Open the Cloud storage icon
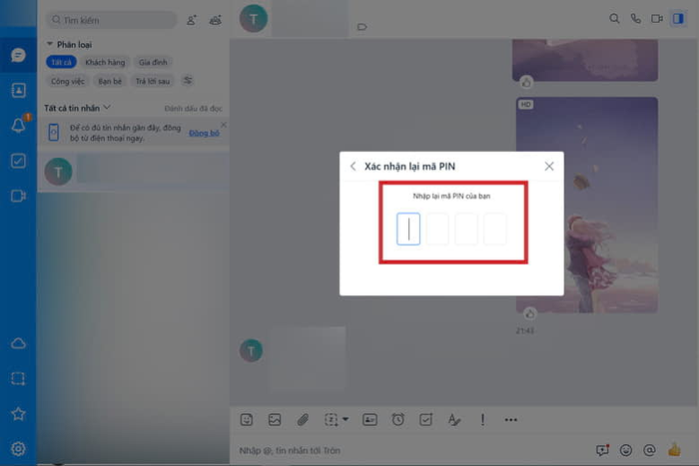699x466 pixels. [18, 343]
